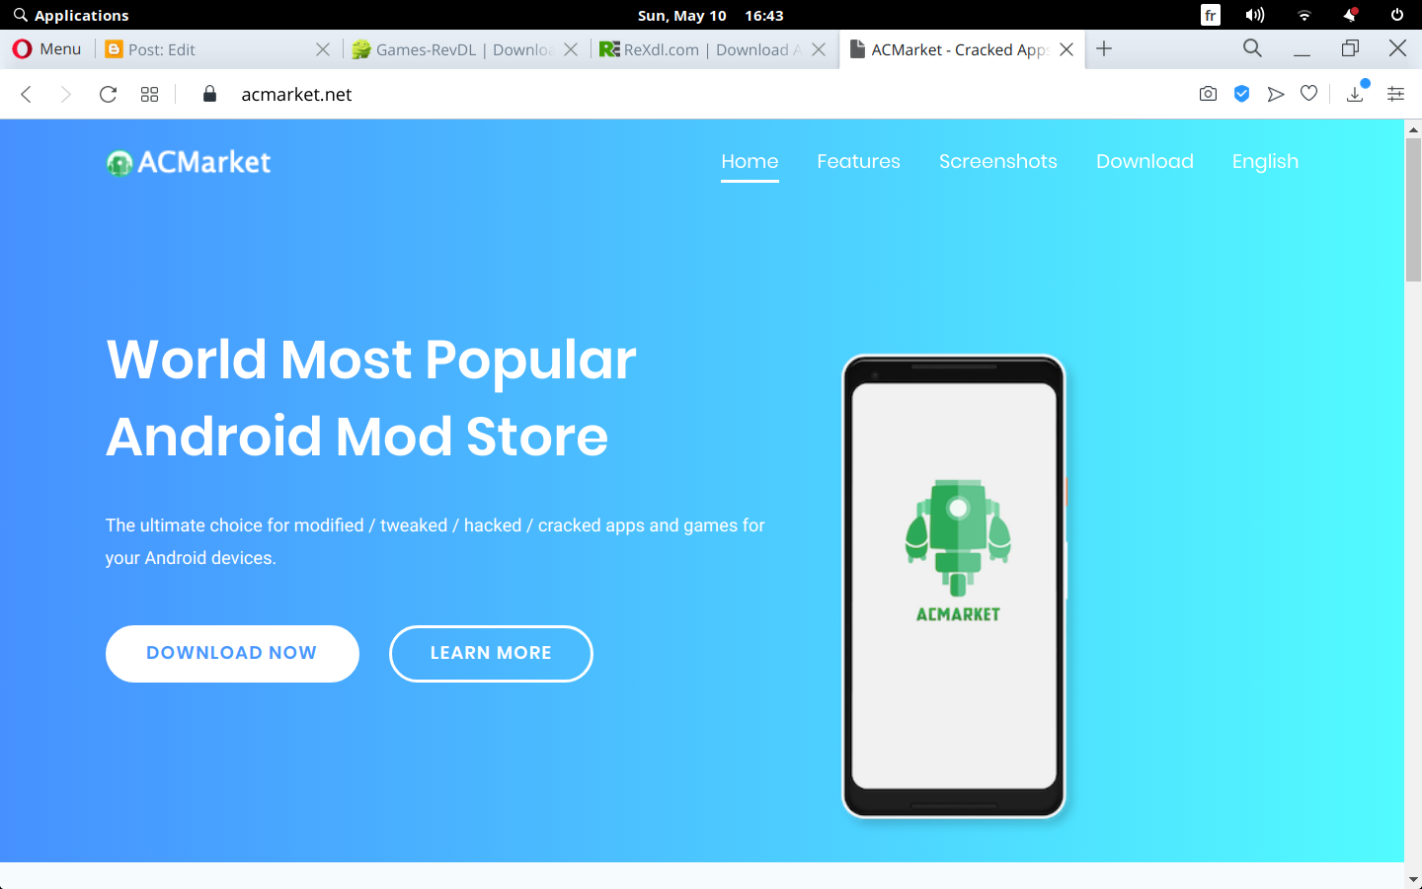Open the downloads panel icon

point(1356,94)
